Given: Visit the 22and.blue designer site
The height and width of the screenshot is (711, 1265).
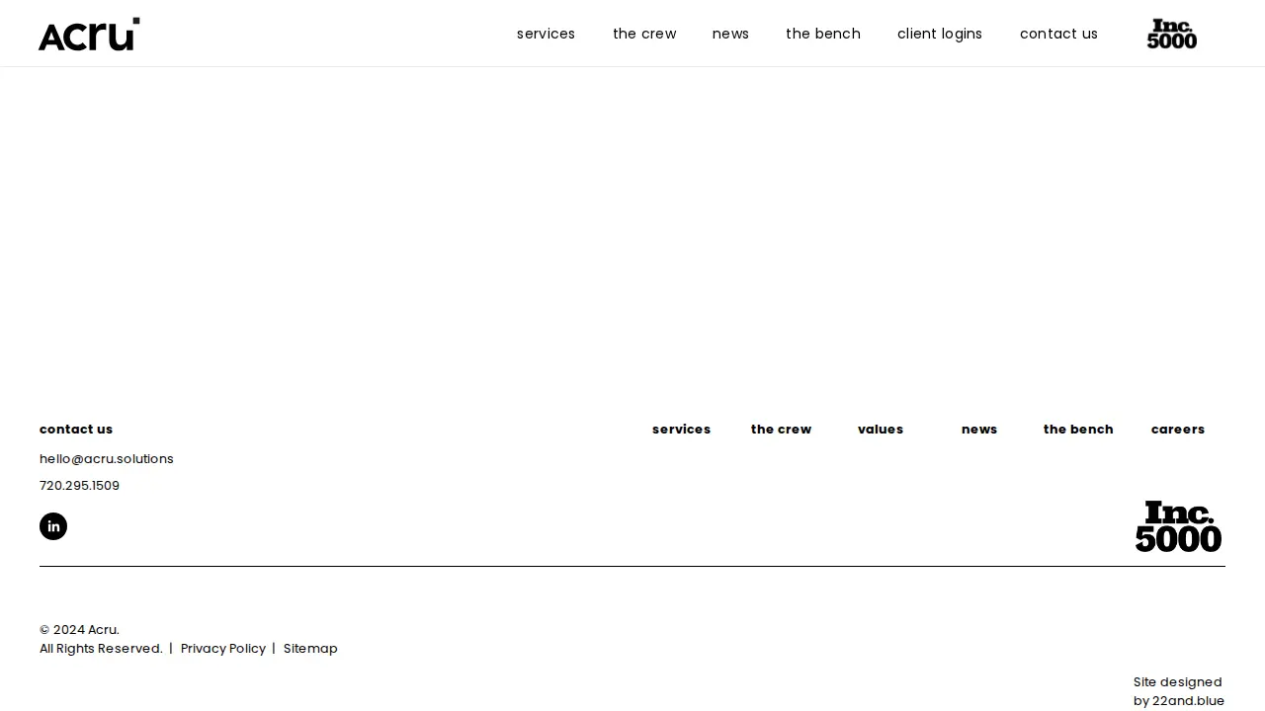Looking at the screenshot, I should click(x=1188, y=701).
